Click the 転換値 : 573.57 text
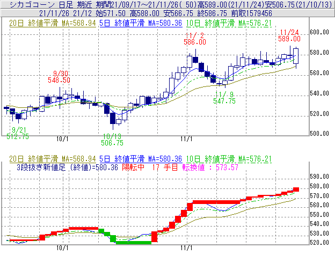The width and height of the screenshot is (335, 255). [210, 167]
